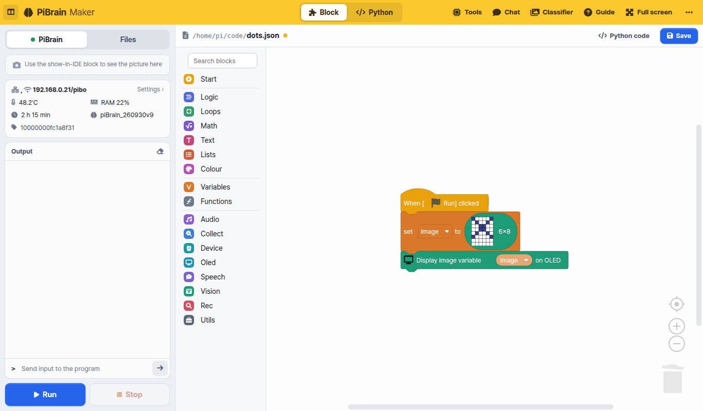Click the blue Run button
Viewport: 703px width, 411px height.
tap(45, 395)
